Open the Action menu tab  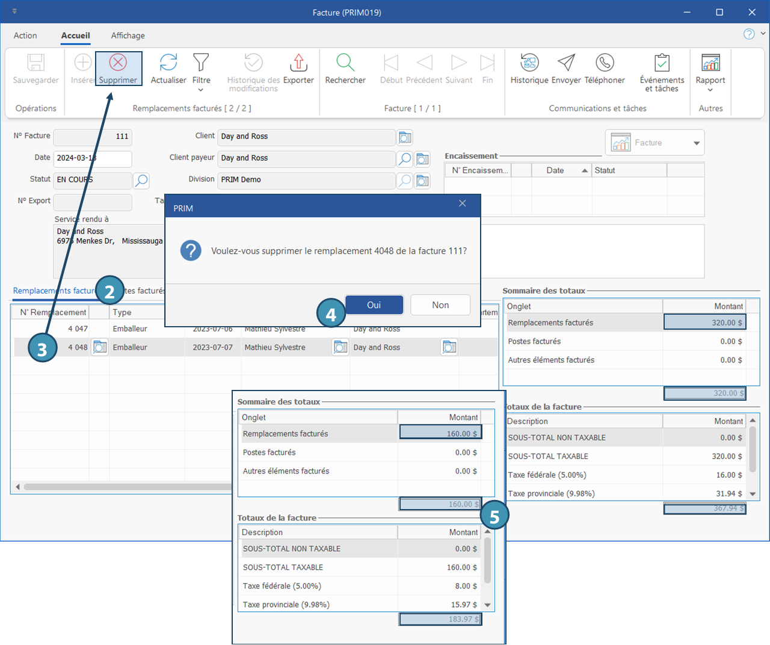tap(25, 35)
